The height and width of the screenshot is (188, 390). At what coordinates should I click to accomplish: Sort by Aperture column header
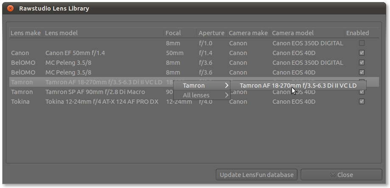click(212, 33)
